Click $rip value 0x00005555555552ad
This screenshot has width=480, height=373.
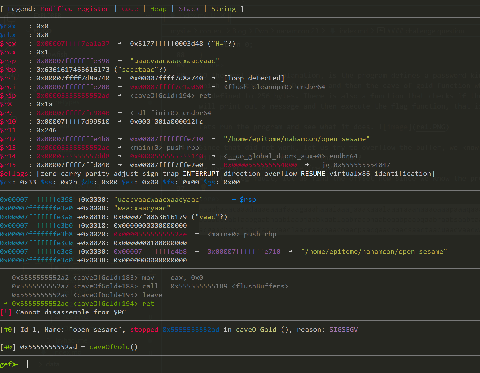[x=73, y=96]
